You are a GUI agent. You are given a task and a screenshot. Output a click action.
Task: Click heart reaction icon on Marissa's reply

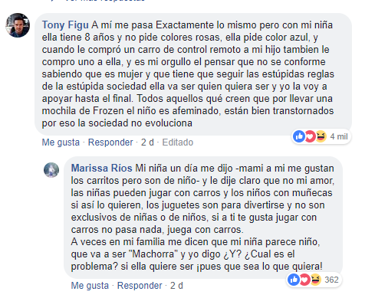click(x=304, y=280)
